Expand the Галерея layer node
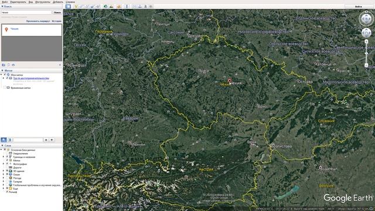 click(4, 182)
